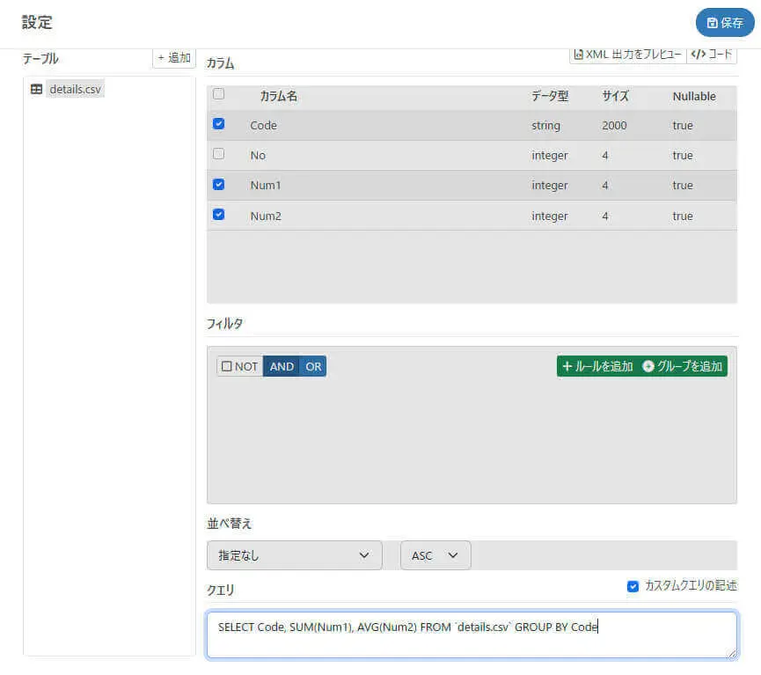
Task: Click the No column name cell
Action: (258, 156)
